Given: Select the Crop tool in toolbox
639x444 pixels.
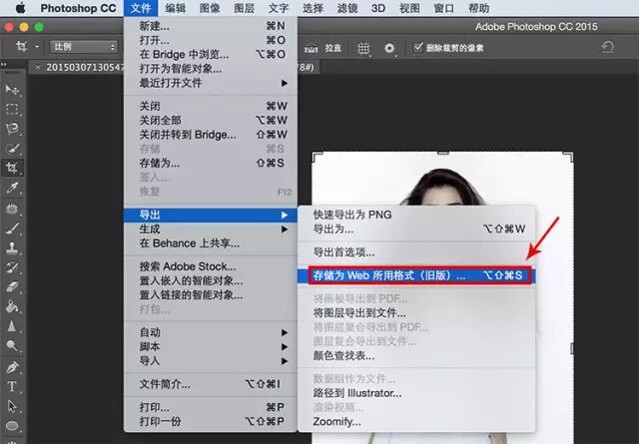Looking at the screenshot, I should point(12,168).
